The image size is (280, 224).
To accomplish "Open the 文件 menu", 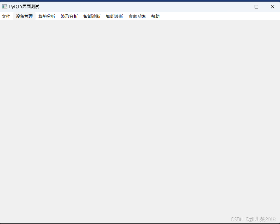I will coord(6,17).
